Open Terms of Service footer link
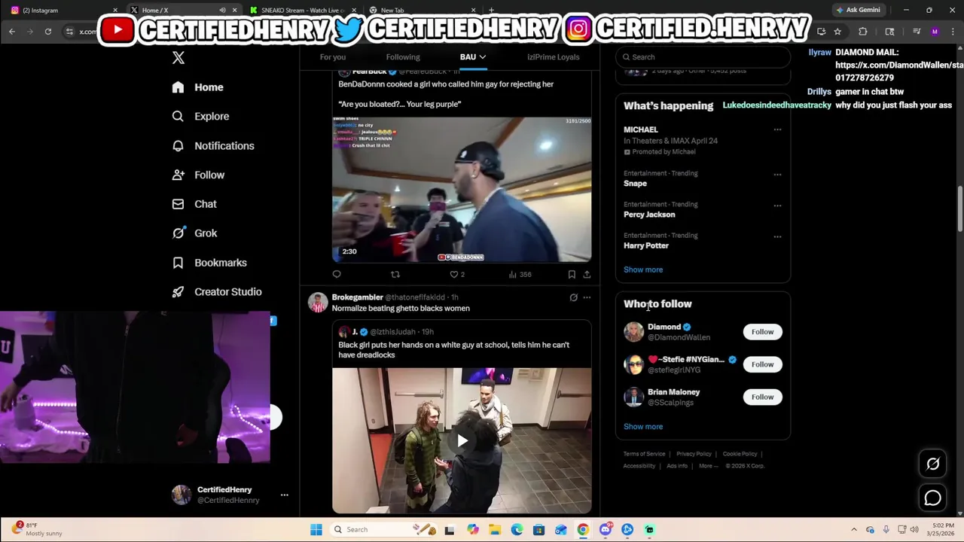This screenshot has width=964, height=542. pyautogui.click(x=644, y=454)
